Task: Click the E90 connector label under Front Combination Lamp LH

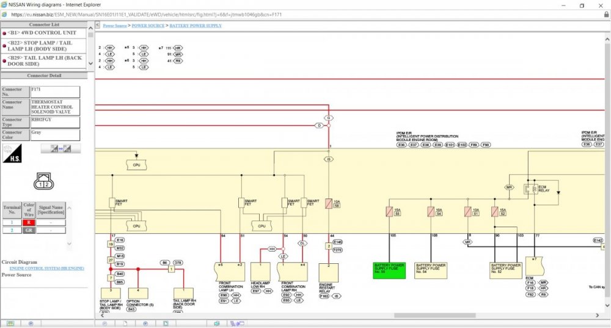Action: pyautogui.click(x=224, y=296)
